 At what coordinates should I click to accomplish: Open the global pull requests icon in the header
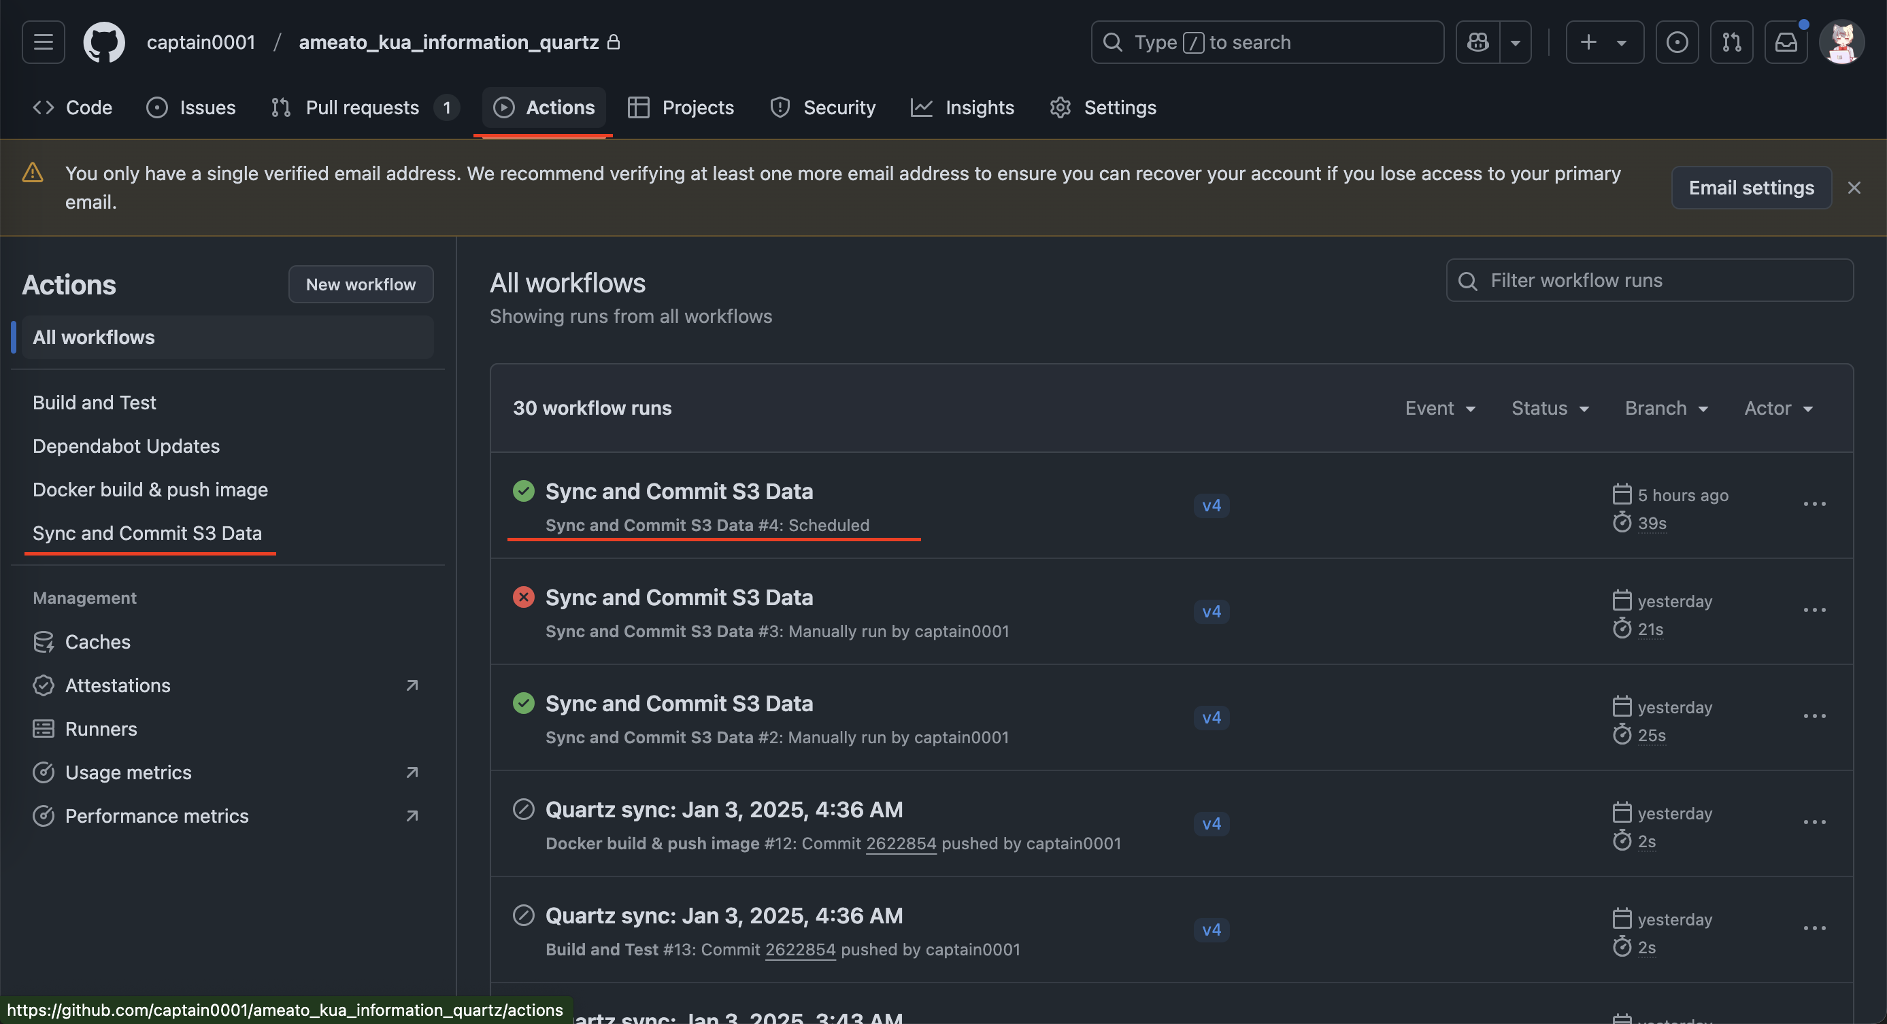[1731, 42]
